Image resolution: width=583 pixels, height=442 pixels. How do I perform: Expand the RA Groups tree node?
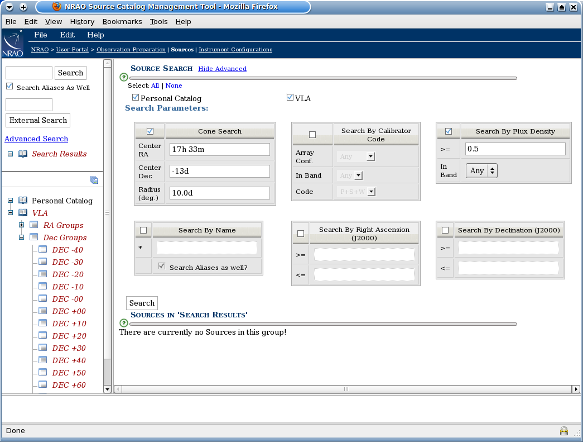21,225
